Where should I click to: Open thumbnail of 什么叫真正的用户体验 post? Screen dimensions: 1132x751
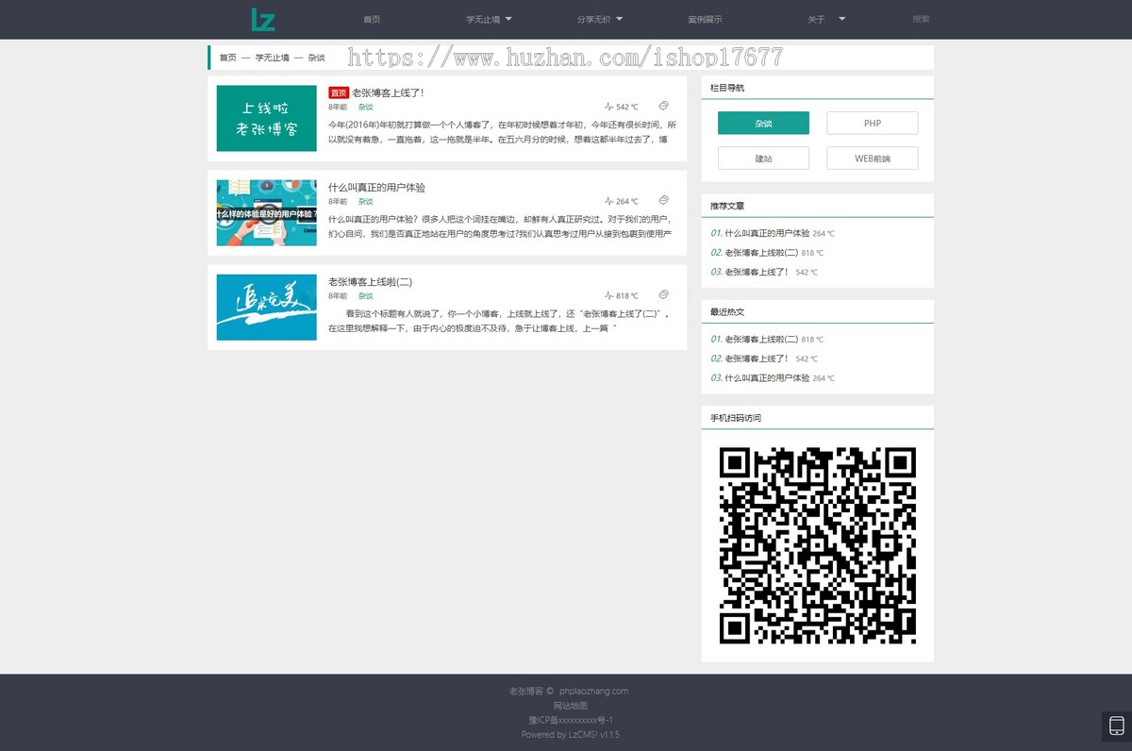pyautogui.click(x=266, y=213)
